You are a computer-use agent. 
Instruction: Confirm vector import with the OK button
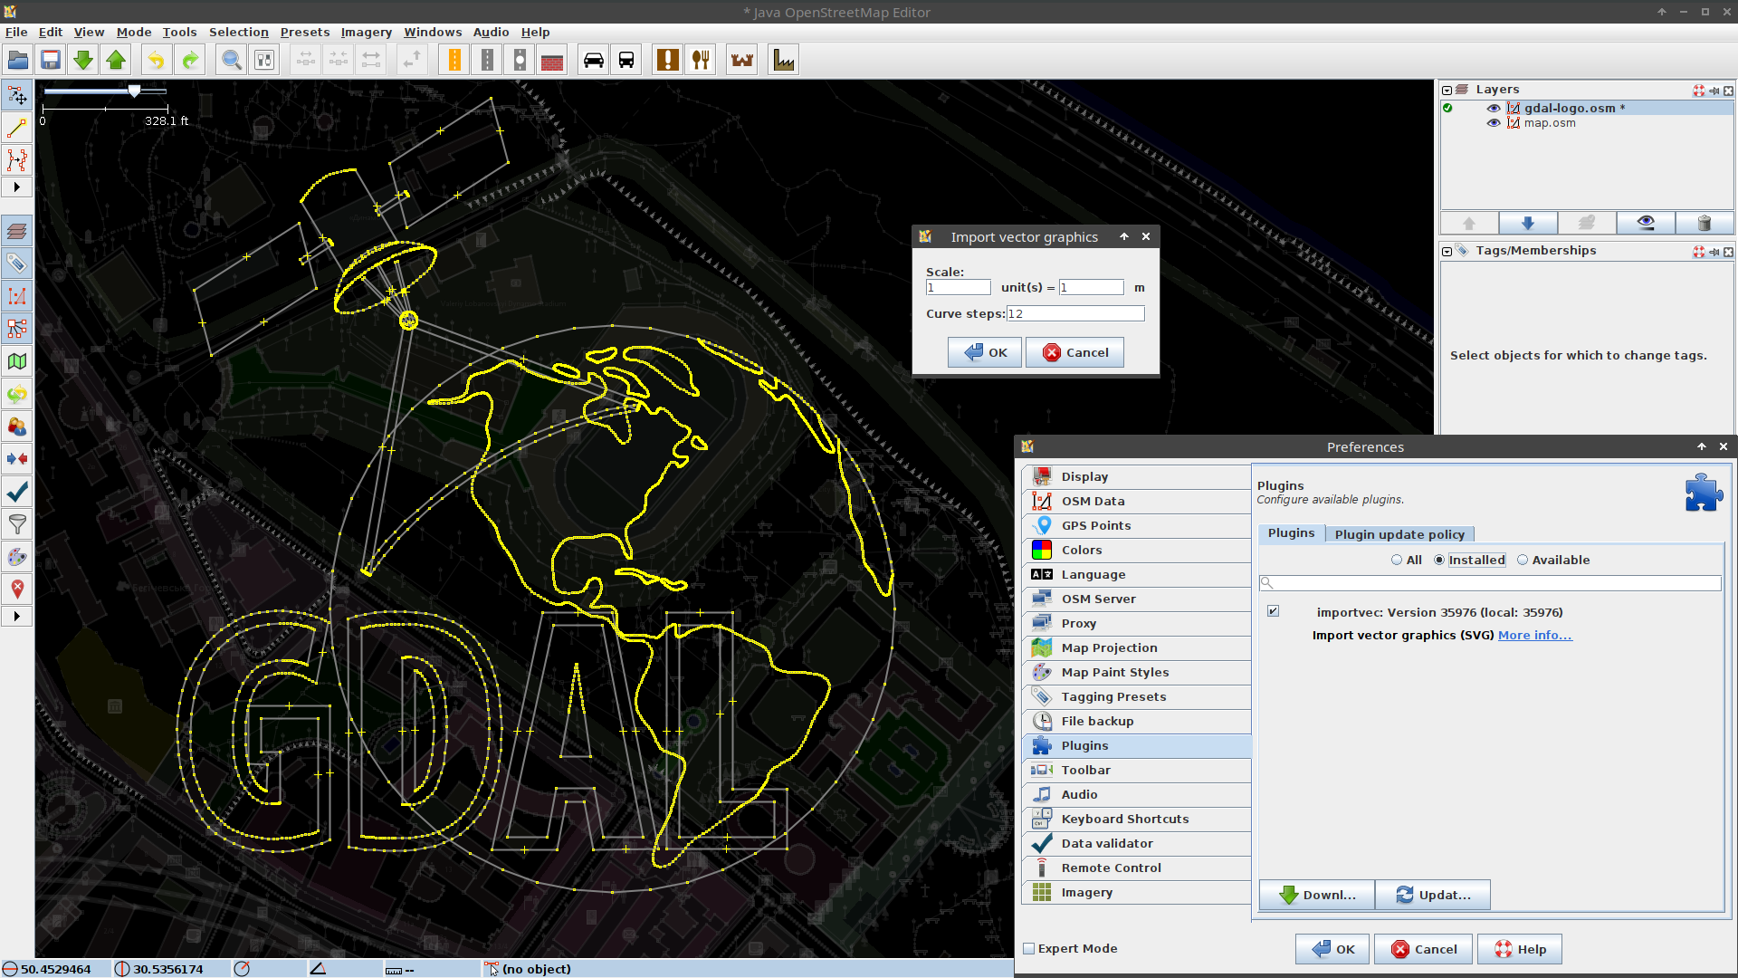click(x=985, y=352)
